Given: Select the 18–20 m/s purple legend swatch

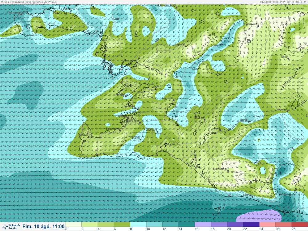Looking at the screenshot, I should pyautogui.click(x=219, y=225).
